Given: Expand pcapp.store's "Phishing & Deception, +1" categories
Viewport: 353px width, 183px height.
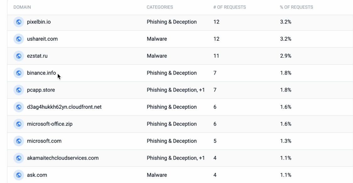Looking at the screenshot, I should point(176,90).
